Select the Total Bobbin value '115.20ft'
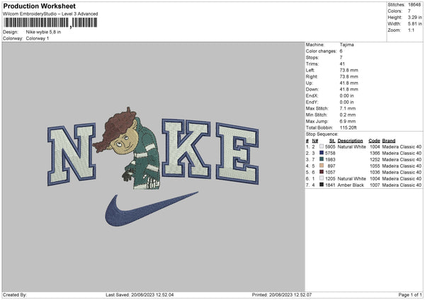 [x=348, y=127]
